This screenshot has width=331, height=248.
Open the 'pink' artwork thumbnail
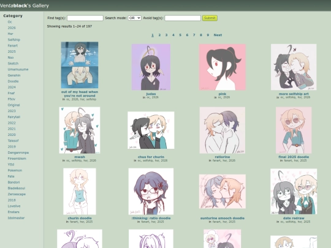point(223,67)
